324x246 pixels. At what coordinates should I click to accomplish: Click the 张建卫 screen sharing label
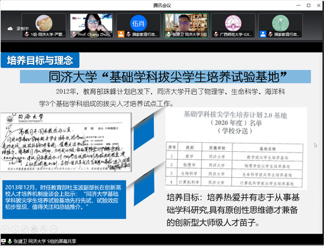click(x=45, y=241)
